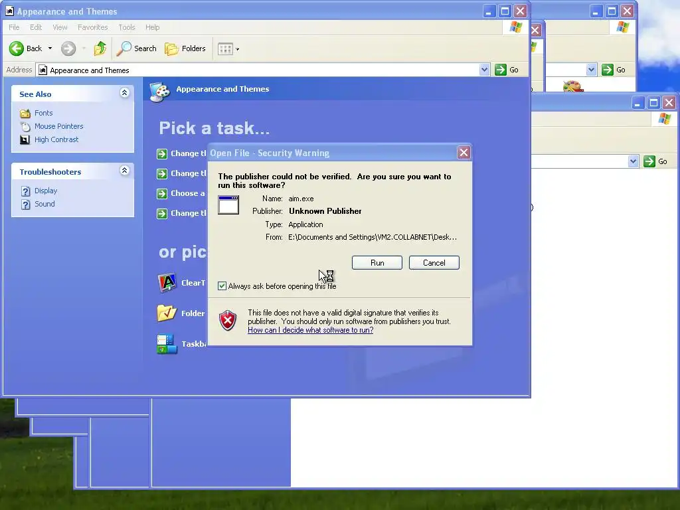Collapse the See Also panel
Image resolution: width=680 pixels, height=510 pixels.
coord(124,93)
